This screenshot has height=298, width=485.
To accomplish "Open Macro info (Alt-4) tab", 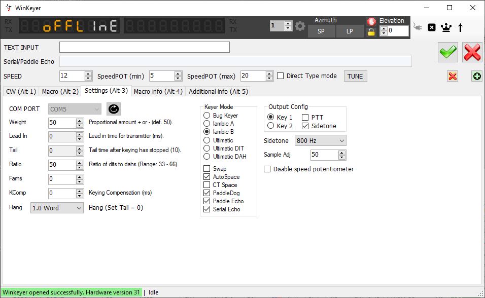I will click(x=158, y=92).
